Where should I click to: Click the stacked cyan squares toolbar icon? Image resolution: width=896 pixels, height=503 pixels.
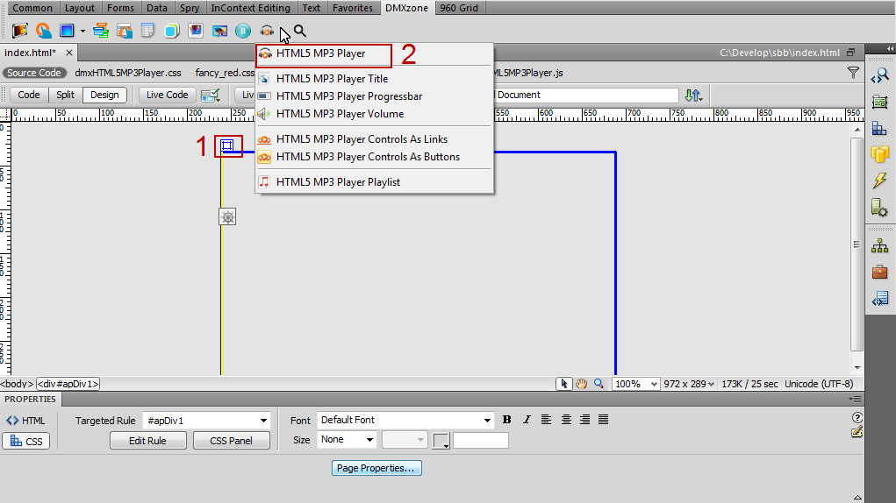171,30
